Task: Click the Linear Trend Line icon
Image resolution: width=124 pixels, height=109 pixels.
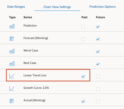Action: click(12, 76)
